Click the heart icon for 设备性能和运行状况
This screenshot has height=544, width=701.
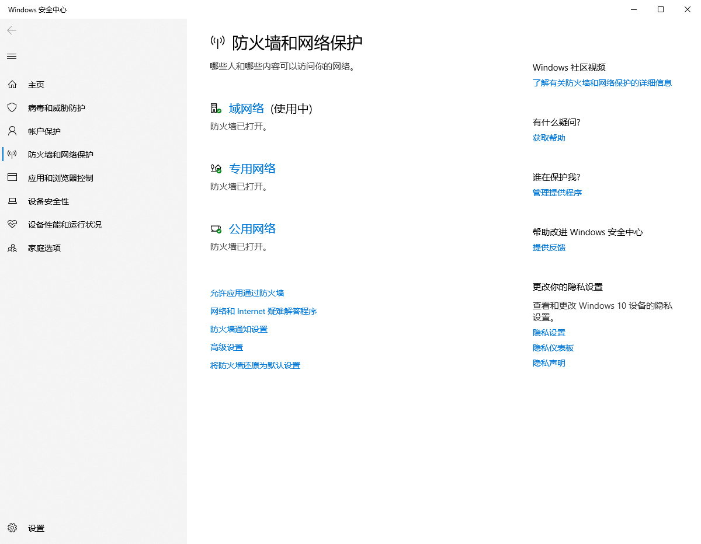click(12, 225)
